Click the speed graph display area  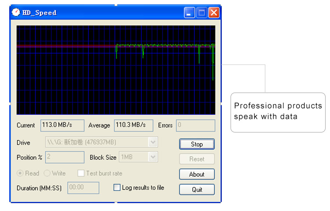pos(116,70)
